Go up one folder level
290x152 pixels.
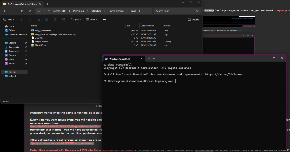22,11
